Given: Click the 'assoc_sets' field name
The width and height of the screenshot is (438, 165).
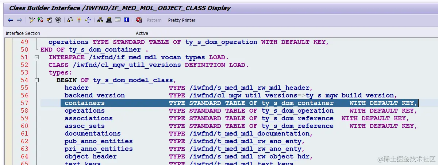Looking at the screenshot, I should coord(85,126).
